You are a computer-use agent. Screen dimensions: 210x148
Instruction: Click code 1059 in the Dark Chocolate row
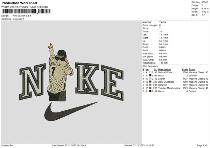185,82
